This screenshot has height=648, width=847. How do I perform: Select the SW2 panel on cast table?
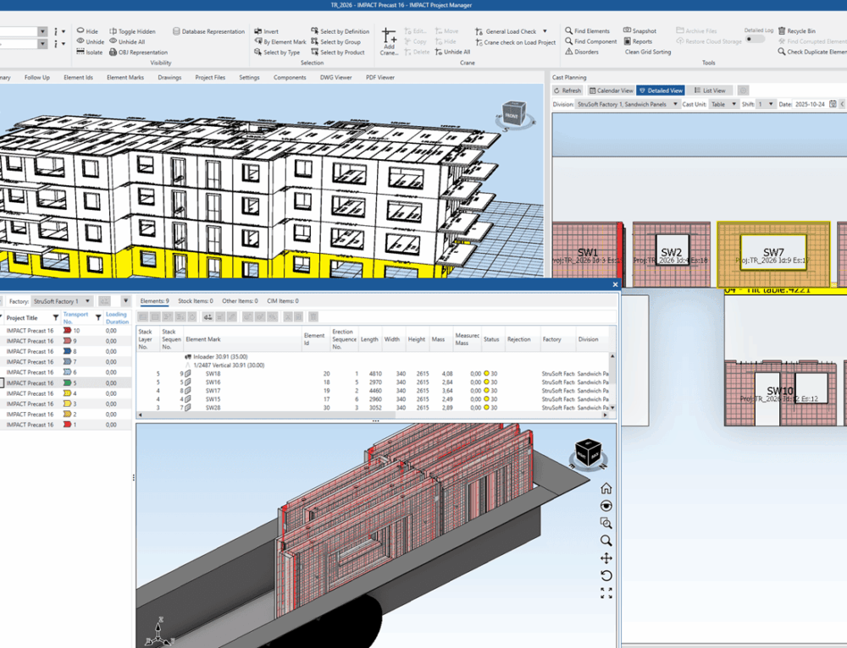coord(671,255)
